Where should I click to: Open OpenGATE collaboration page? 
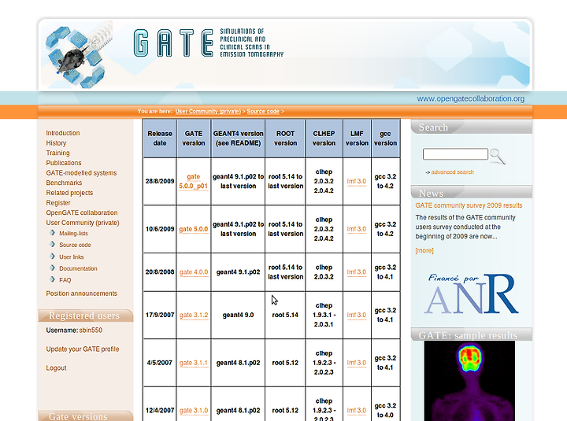pyautogui.click(x=82, y=212)
